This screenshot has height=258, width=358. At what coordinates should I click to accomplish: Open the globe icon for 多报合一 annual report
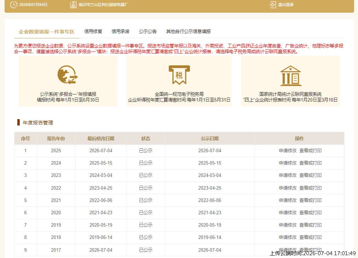pyautogui.click(x=67, y=75)
